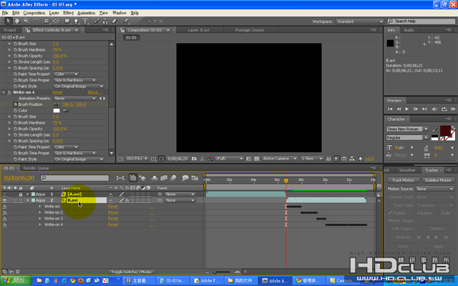Click the Brush Position crosshair target button
Screen dimensions: 458x286
tap(57, 104)
